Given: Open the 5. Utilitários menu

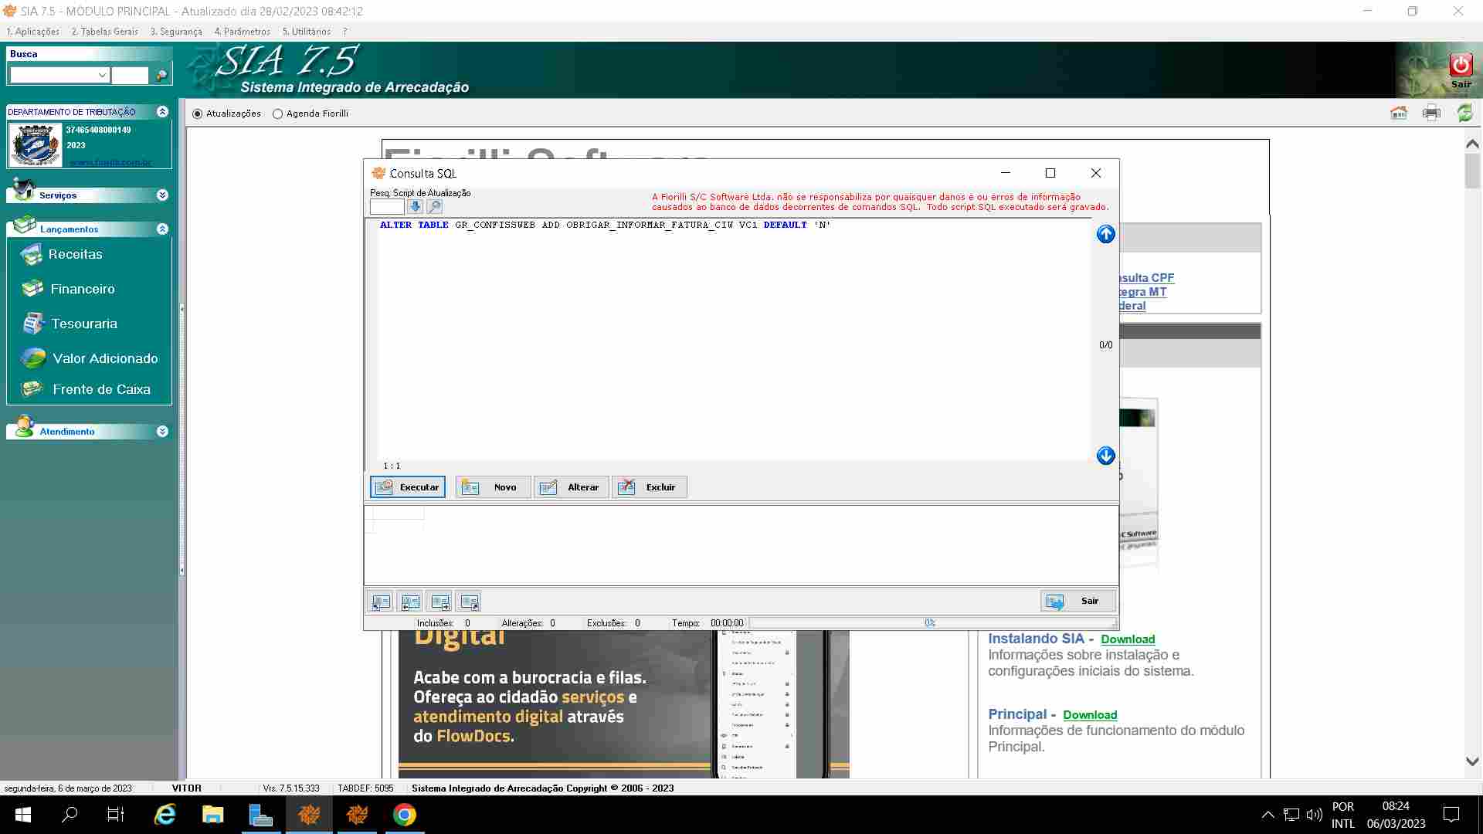Looking at the screenshot, I should click(x=306, y=32).
